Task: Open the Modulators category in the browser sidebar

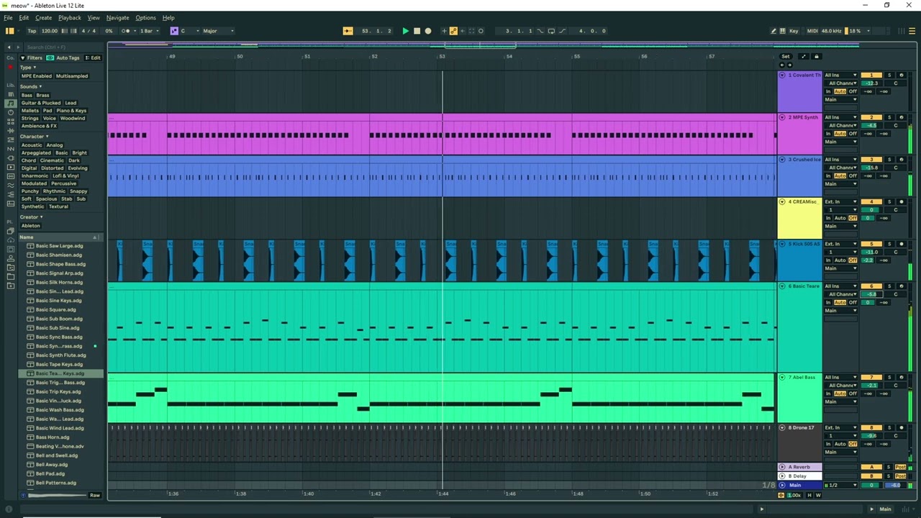Action: (x=10, y=150)
